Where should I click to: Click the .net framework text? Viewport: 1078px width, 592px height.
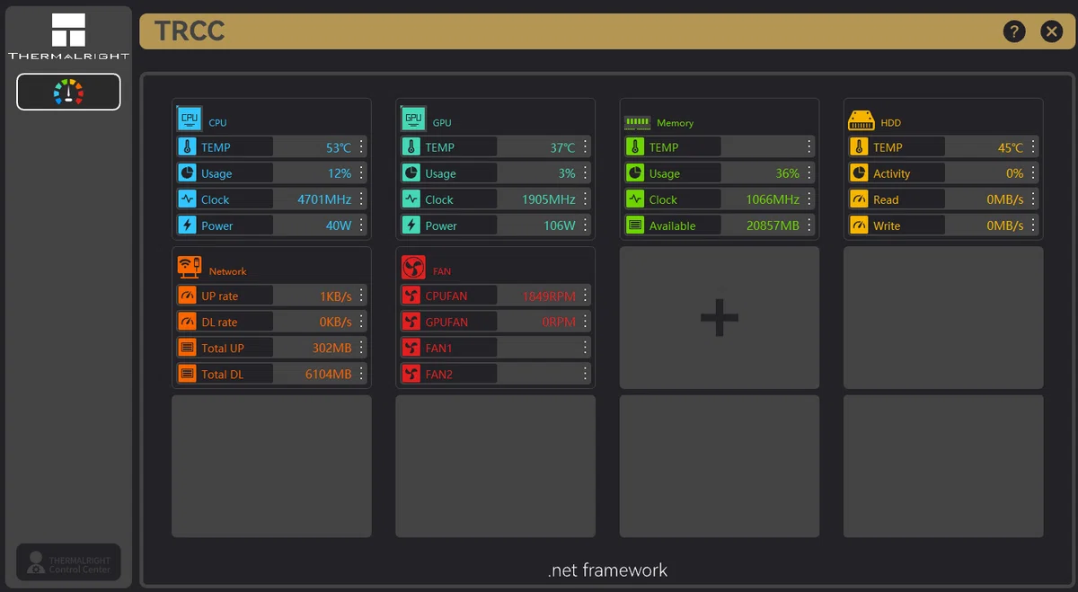(x=607, y=570)
